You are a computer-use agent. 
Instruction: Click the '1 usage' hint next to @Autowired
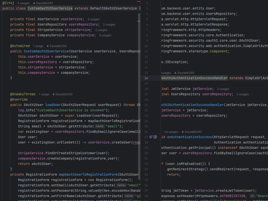(x=38, y=46)
